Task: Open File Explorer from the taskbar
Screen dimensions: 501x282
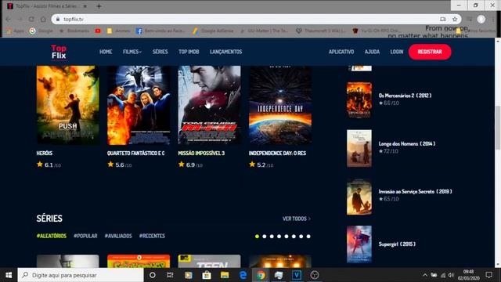Action: (225, 275)
